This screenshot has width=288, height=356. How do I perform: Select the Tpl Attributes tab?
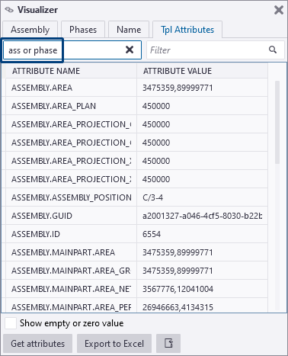pyautogui.click(x=187, y=30)
